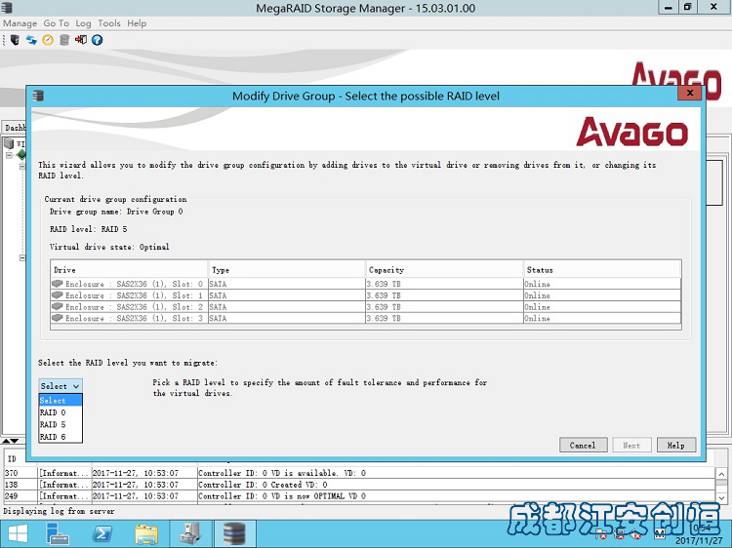Select the Enclosure Slot: 2 drive row
Viewport: 732px width, 548px height.
366,307
